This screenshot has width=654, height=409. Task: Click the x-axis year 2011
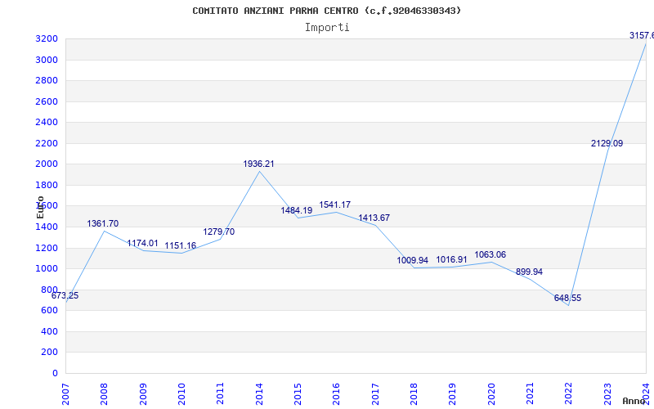(220, 394)
